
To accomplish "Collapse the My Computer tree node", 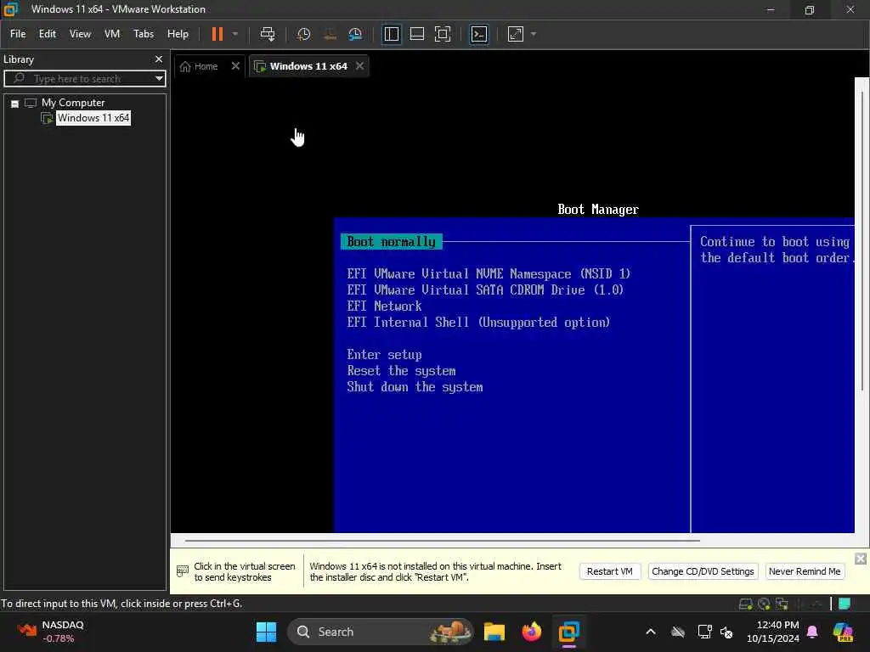I will click(15, 104).
